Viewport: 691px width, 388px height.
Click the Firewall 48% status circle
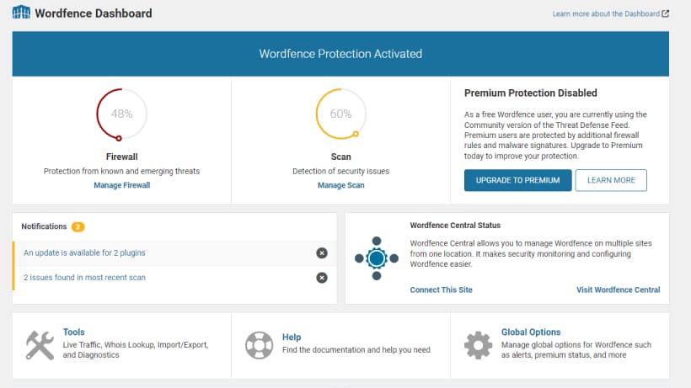(121, 114)
